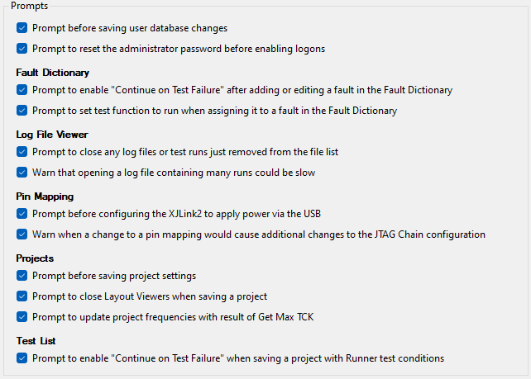This screenshot has height=379, width=531.
Task: Toggle the Runner test conditions prompt checkbox
Action: [x=22, y=358]
